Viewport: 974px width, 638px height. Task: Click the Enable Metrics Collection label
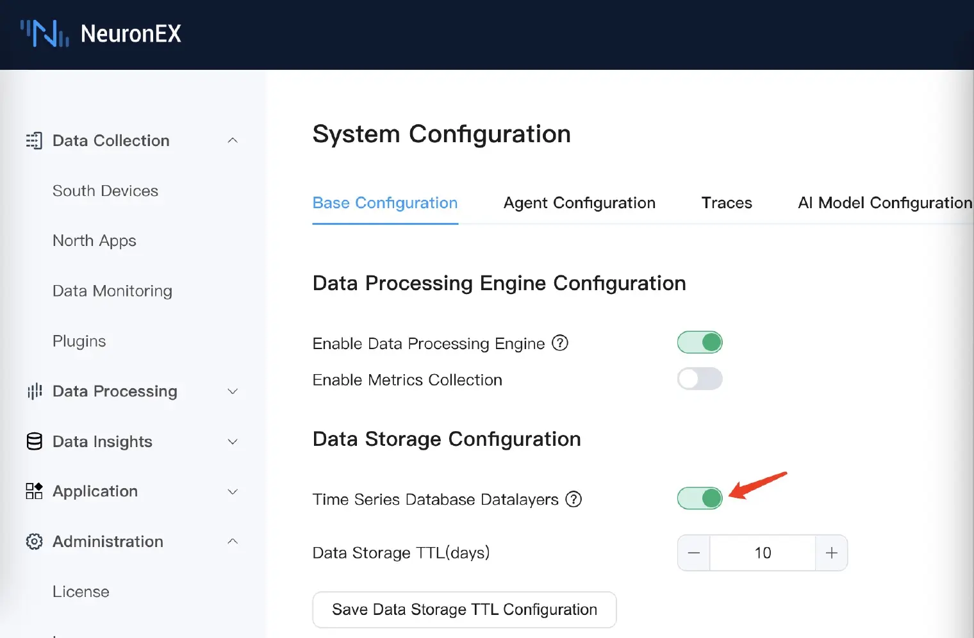coord(408,380)
